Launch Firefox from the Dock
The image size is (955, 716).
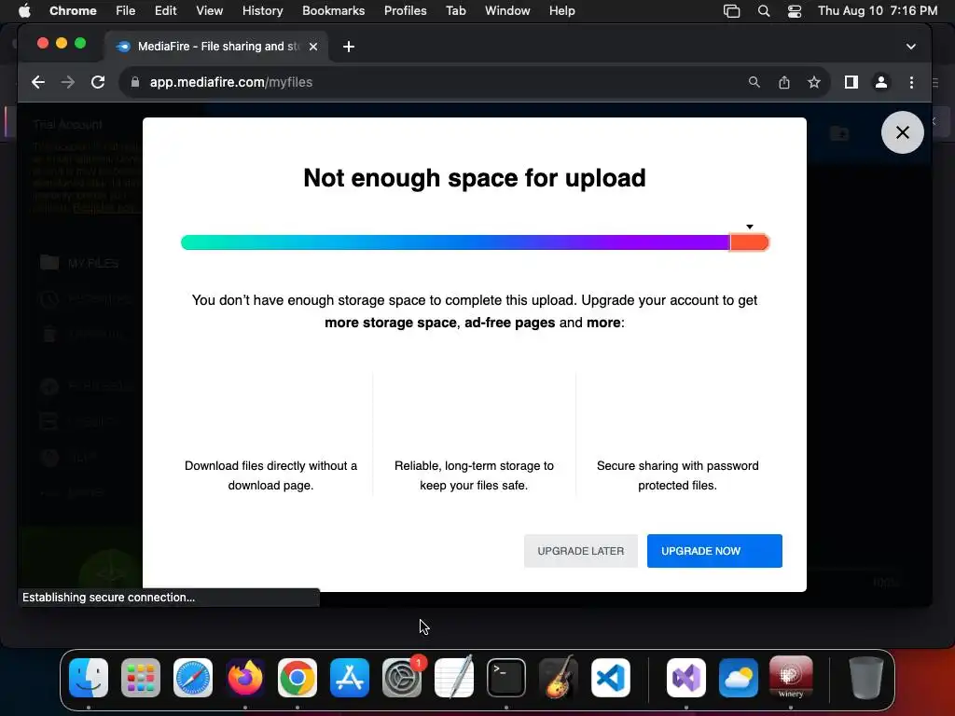(x=245, y=677)
